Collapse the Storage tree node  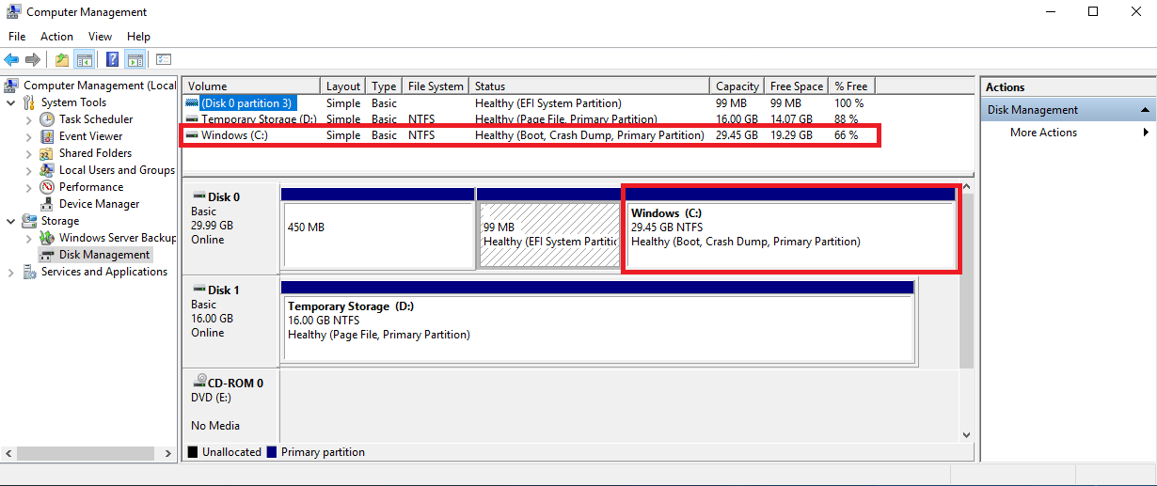pyautogui.click(x=11, y=221)
